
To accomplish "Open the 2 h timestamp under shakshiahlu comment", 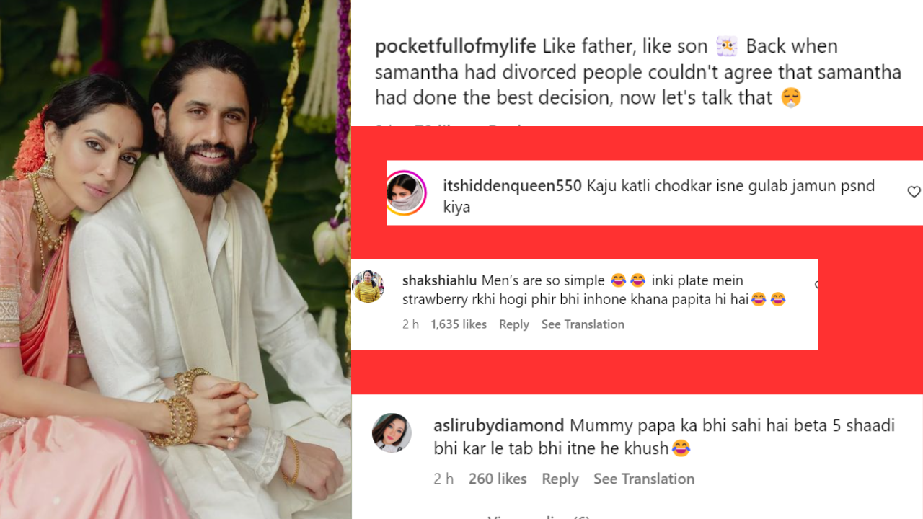I will coord(410,324).
